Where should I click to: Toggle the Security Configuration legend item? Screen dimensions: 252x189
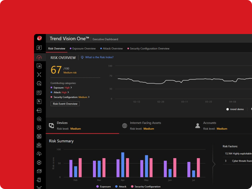tap(147, 186)
